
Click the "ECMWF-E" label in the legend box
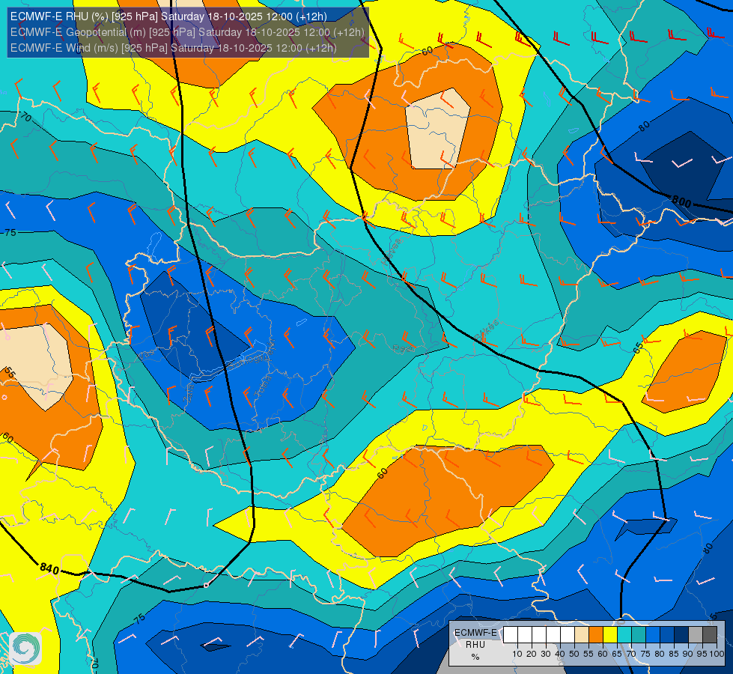coord(475,633)
